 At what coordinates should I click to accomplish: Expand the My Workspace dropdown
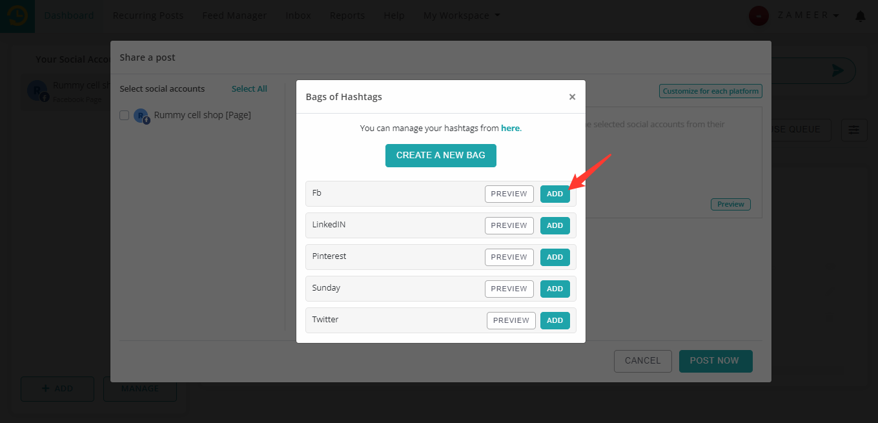461,15
